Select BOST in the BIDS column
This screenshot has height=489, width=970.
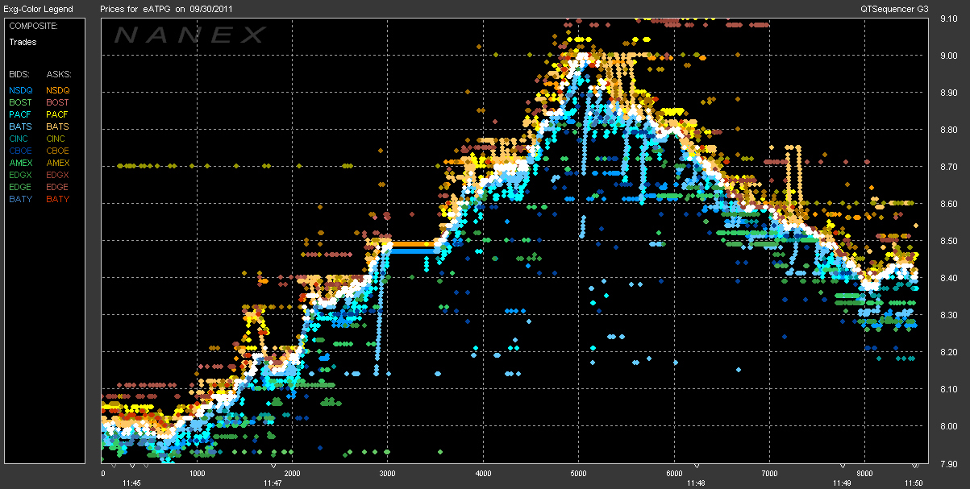pyautogui.click(x=21, y=102)
